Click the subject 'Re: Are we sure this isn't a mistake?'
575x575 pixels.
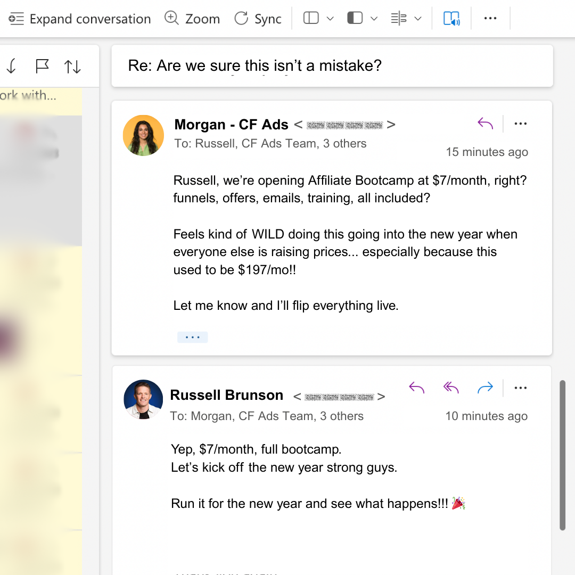255,66
